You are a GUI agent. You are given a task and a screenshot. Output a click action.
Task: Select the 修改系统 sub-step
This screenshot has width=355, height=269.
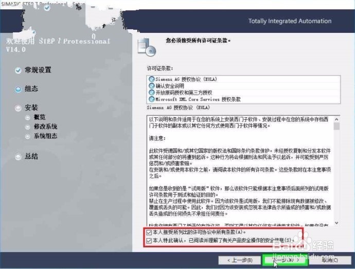(x=45, y=127)
